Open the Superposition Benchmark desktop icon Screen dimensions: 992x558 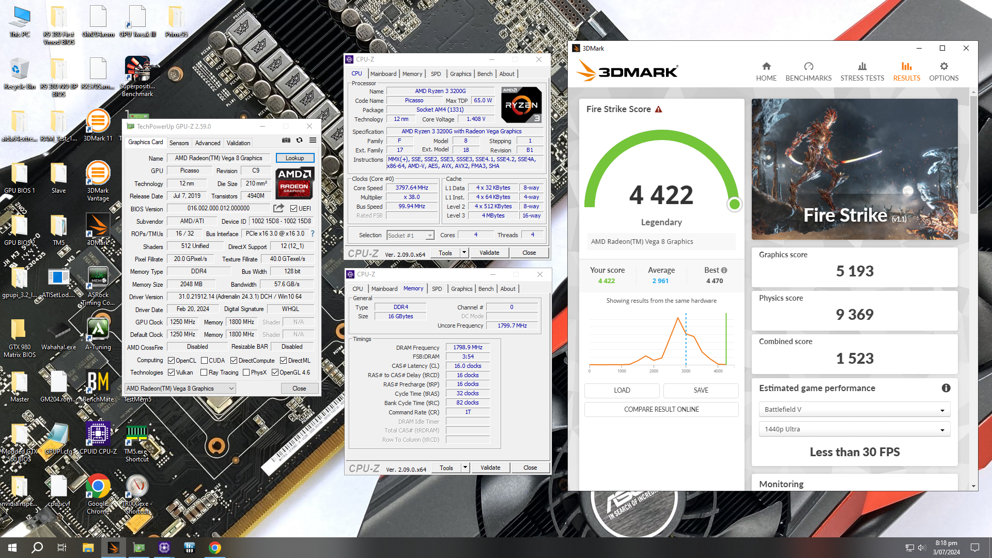pos(137,76)
